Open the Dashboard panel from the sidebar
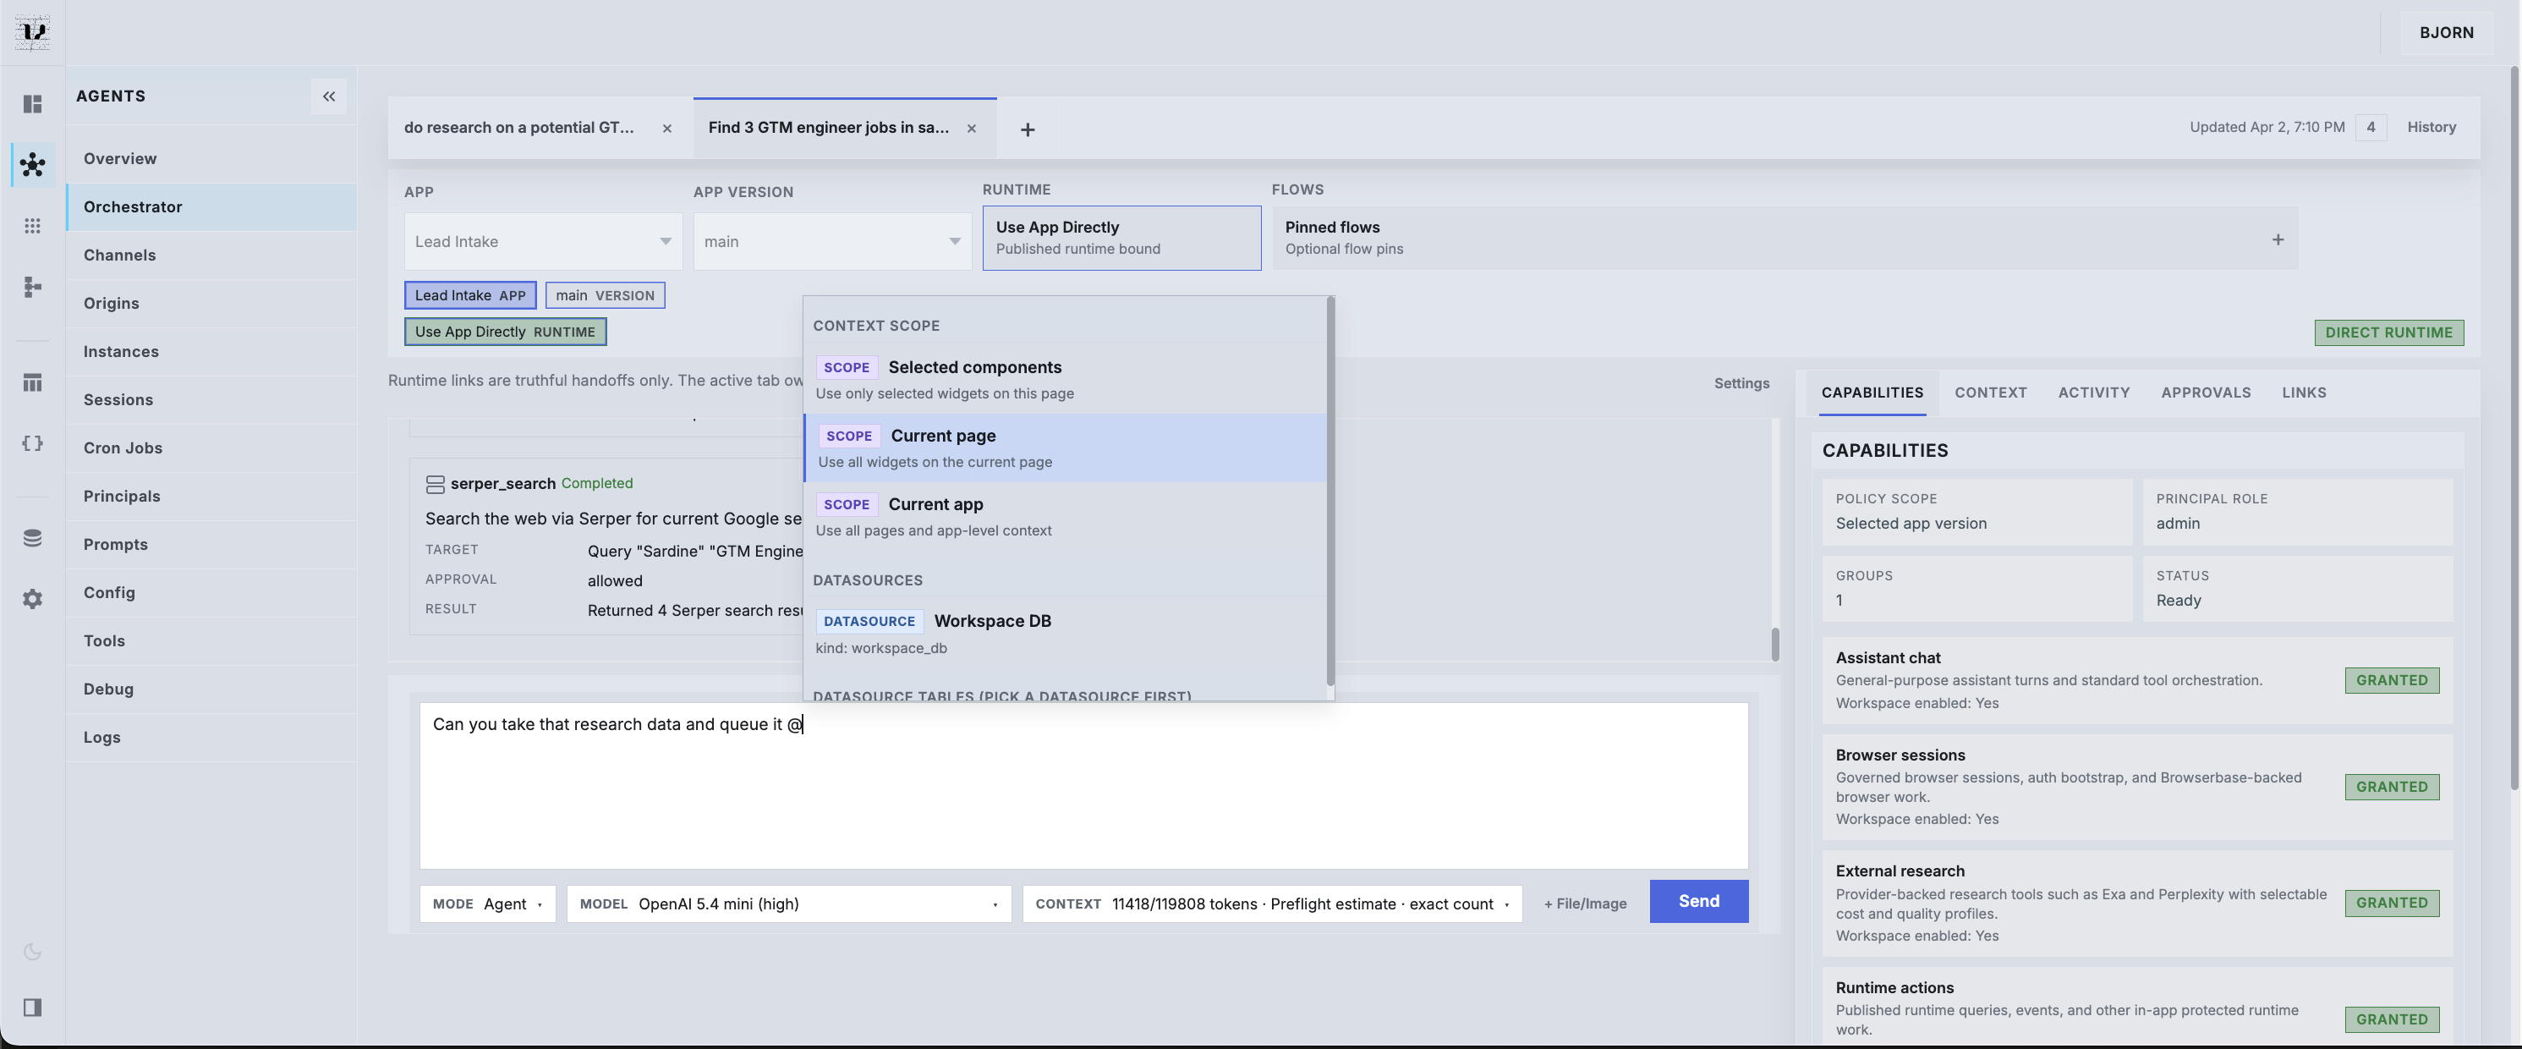Screen dimensions: 2522x1049 [32, 103]
